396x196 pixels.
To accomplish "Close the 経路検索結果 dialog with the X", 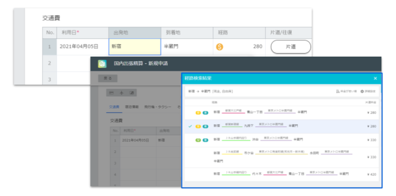I will [x=376, y=78].
